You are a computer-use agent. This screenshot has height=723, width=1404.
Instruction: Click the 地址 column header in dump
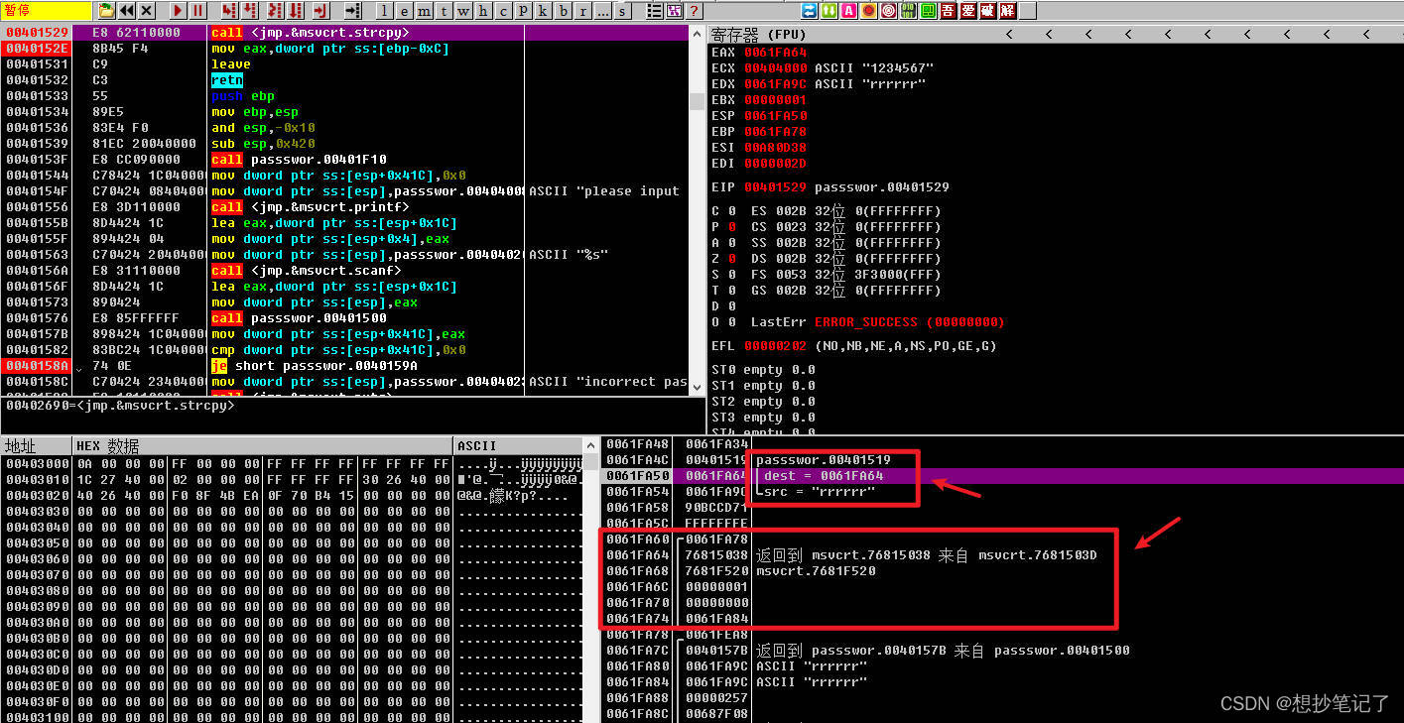36,446
